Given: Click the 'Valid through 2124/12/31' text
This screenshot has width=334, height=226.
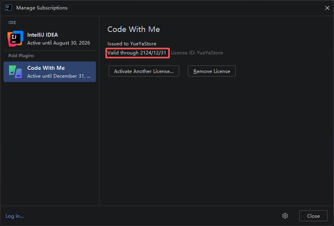Looking at the screenshot, I should (x=137, y=53).
